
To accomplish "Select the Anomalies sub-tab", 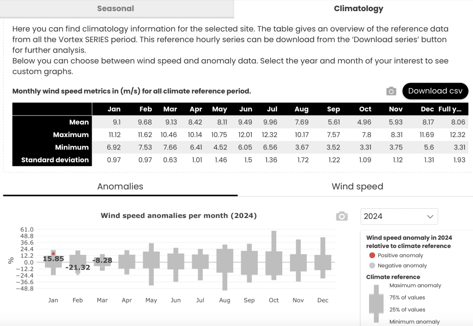I will 121,187.
